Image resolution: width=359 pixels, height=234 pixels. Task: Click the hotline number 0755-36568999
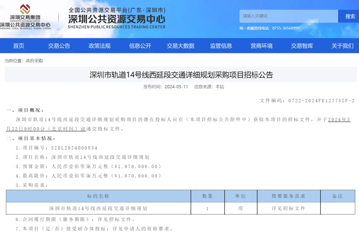point(286,28)
